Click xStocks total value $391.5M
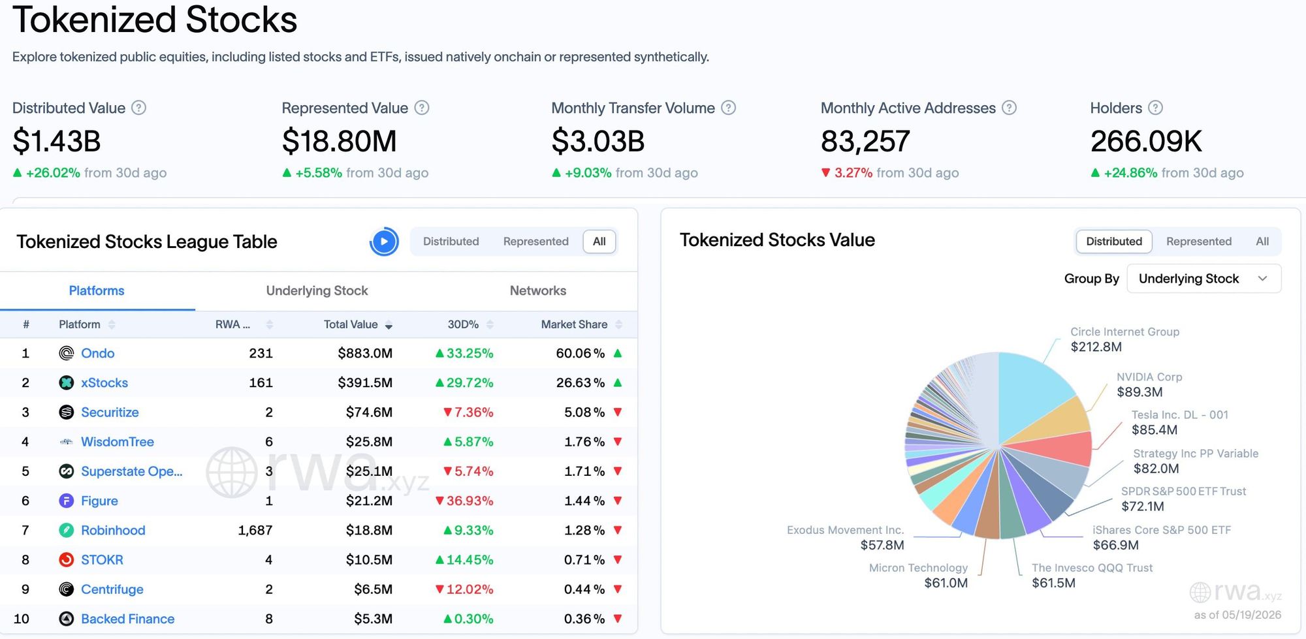 click(x=365, y=382)
